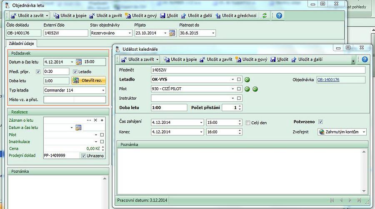The width and height of the screenshot is (375, 209).
Task: Open the Typ letadla Commander 114 dropdown
Action: (x=102, y=90)
